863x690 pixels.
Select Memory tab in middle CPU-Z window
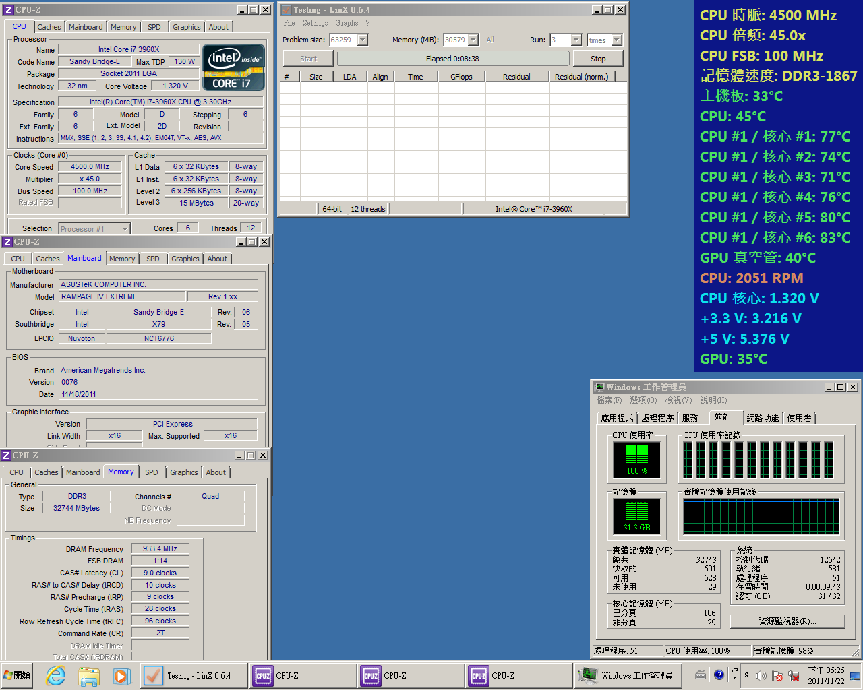(122, 259)
